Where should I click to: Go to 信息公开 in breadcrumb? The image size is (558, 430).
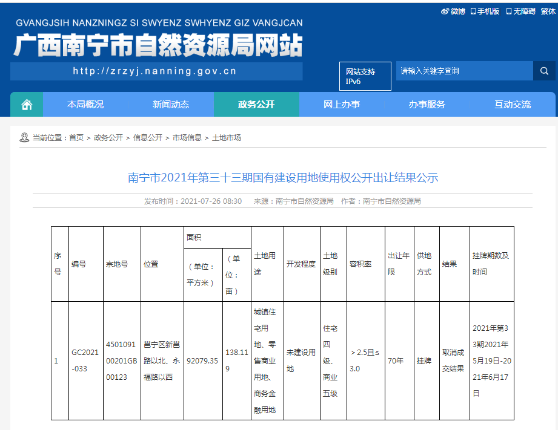pos(148,138)
